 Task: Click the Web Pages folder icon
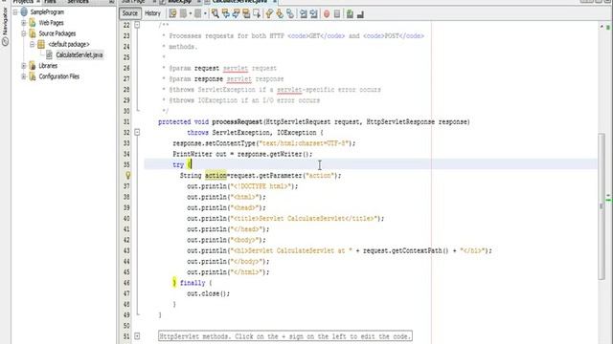point(33,23)
